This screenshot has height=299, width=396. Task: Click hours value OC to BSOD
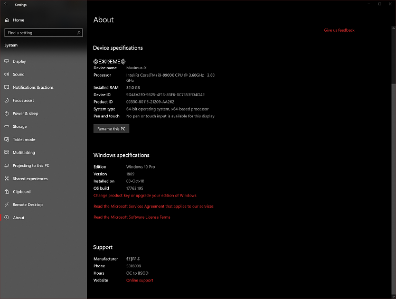coord(137,273)
